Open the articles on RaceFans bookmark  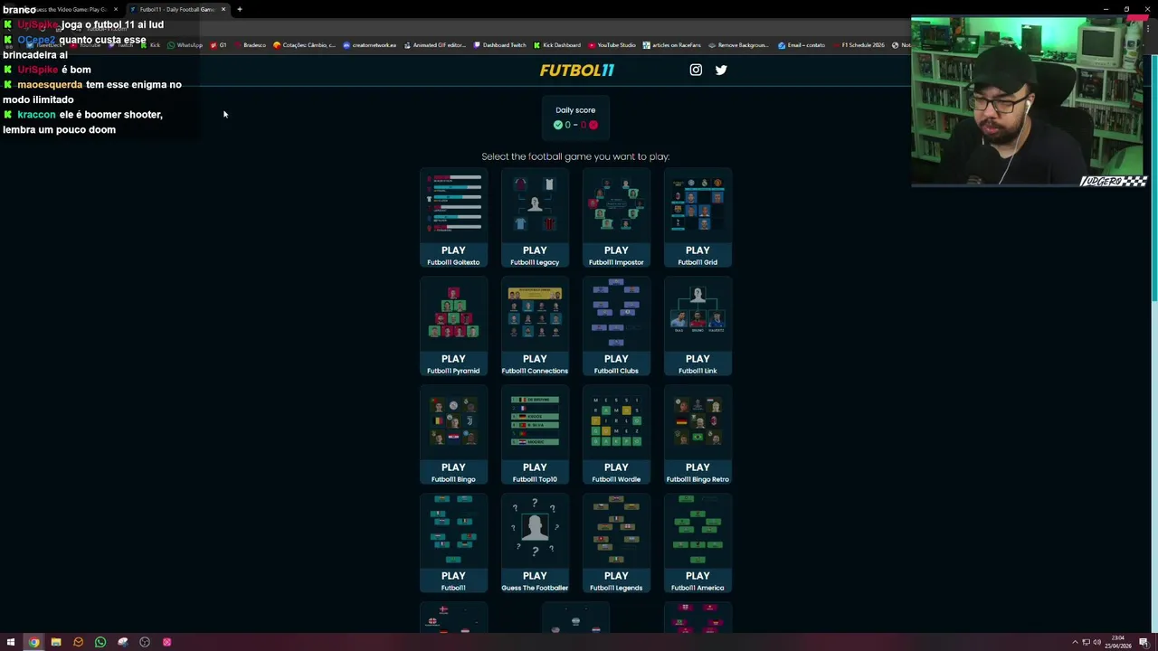[x=672, y=45]
